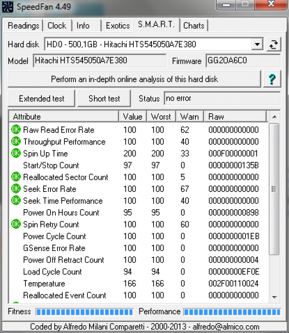Click OK icon next to Reallocated Sector Count
The width and height of the screenshot is (289, 333).
[16, 177]
